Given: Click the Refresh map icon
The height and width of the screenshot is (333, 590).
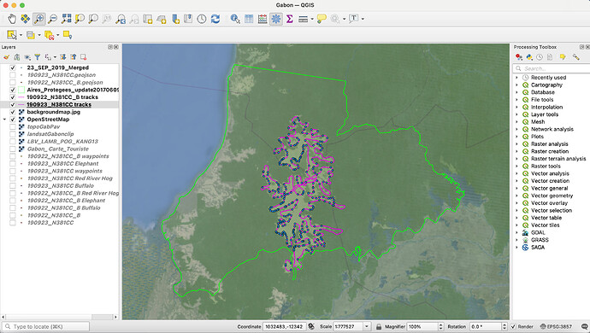Looking at the screenshot, I should point(215,19).
